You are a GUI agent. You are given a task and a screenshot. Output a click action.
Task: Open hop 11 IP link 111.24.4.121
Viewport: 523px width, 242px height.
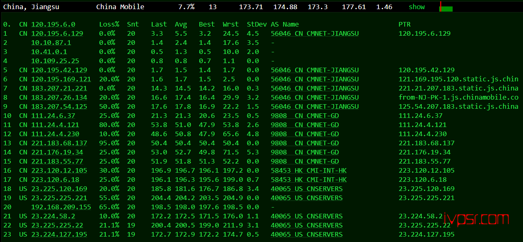coord(55,125)
